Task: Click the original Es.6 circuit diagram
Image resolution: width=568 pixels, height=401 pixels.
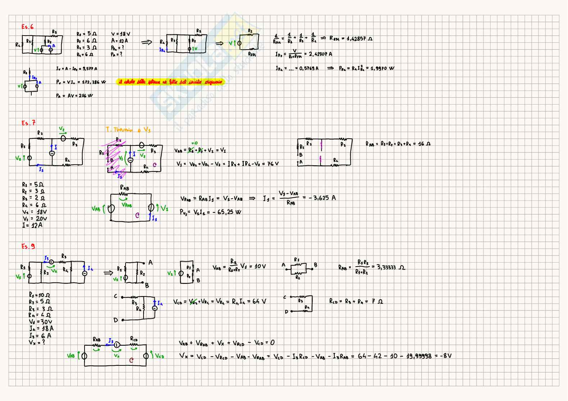Action: [x=39, y=43]
